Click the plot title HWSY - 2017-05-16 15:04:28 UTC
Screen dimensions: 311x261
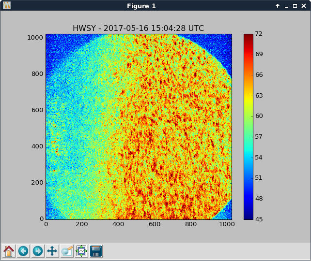(x=138, y=28)
